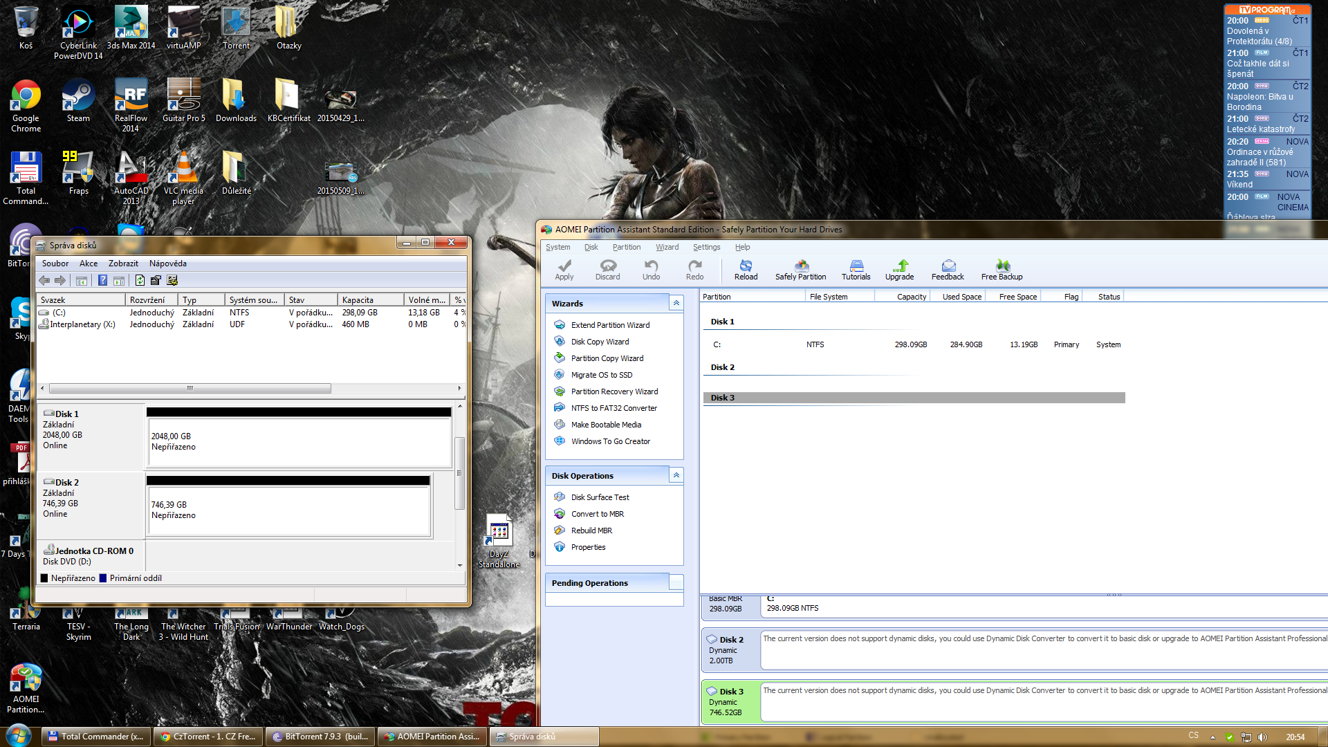Open Recycle Bin (Koš) desktop icon
1328x747 pixels.
pyautogui.click(x=26, y=28)
